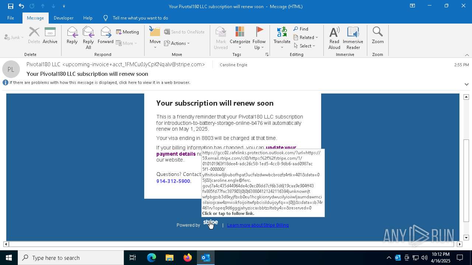Click recipient name Caroline Engle
The height and width of the screenshot is (265, 472).
point(233,65)
